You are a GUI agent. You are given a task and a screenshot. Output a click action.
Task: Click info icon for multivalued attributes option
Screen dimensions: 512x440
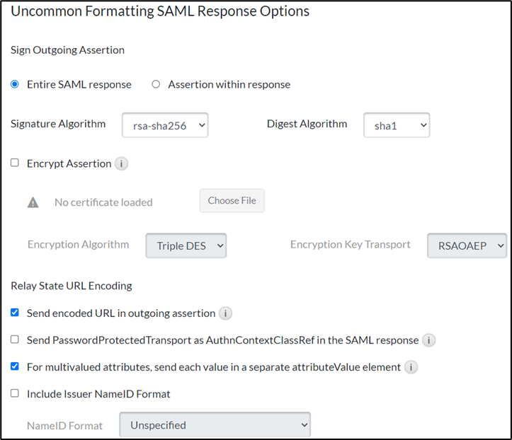click(411, 367)
